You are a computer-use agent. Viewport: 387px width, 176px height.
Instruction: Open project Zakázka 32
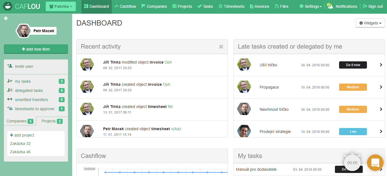point(20,144)
